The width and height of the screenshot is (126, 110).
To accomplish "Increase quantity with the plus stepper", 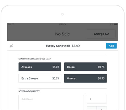I will point(102,108).
